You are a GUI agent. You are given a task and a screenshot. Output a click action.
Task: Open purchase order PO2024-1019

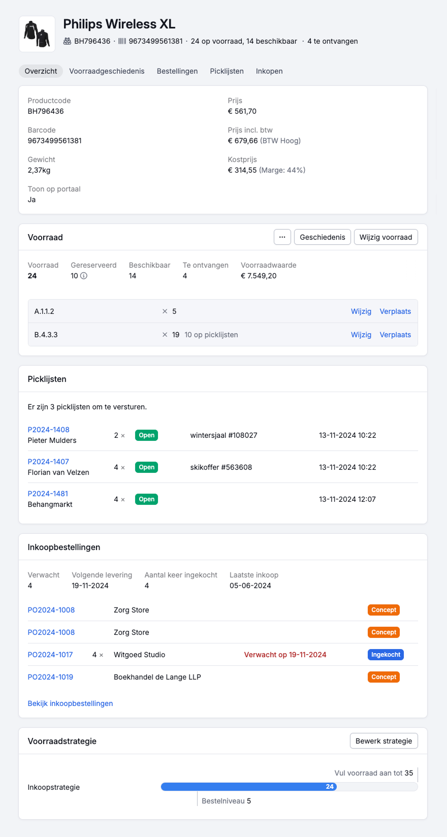(x=50, y=677)
